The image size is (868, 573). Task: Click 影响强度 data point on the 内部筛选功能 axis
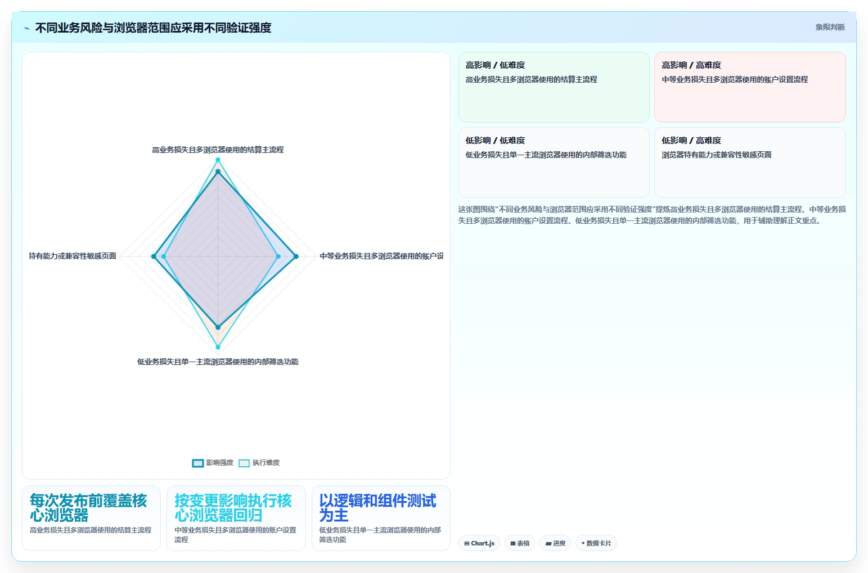point(218,327)
